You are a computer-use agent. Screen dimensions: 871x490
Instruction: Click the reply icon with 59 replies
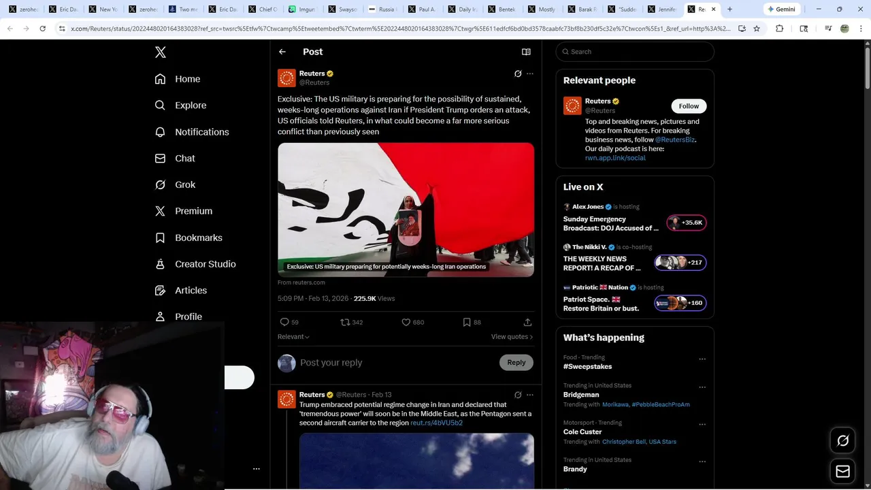(289, 322)
